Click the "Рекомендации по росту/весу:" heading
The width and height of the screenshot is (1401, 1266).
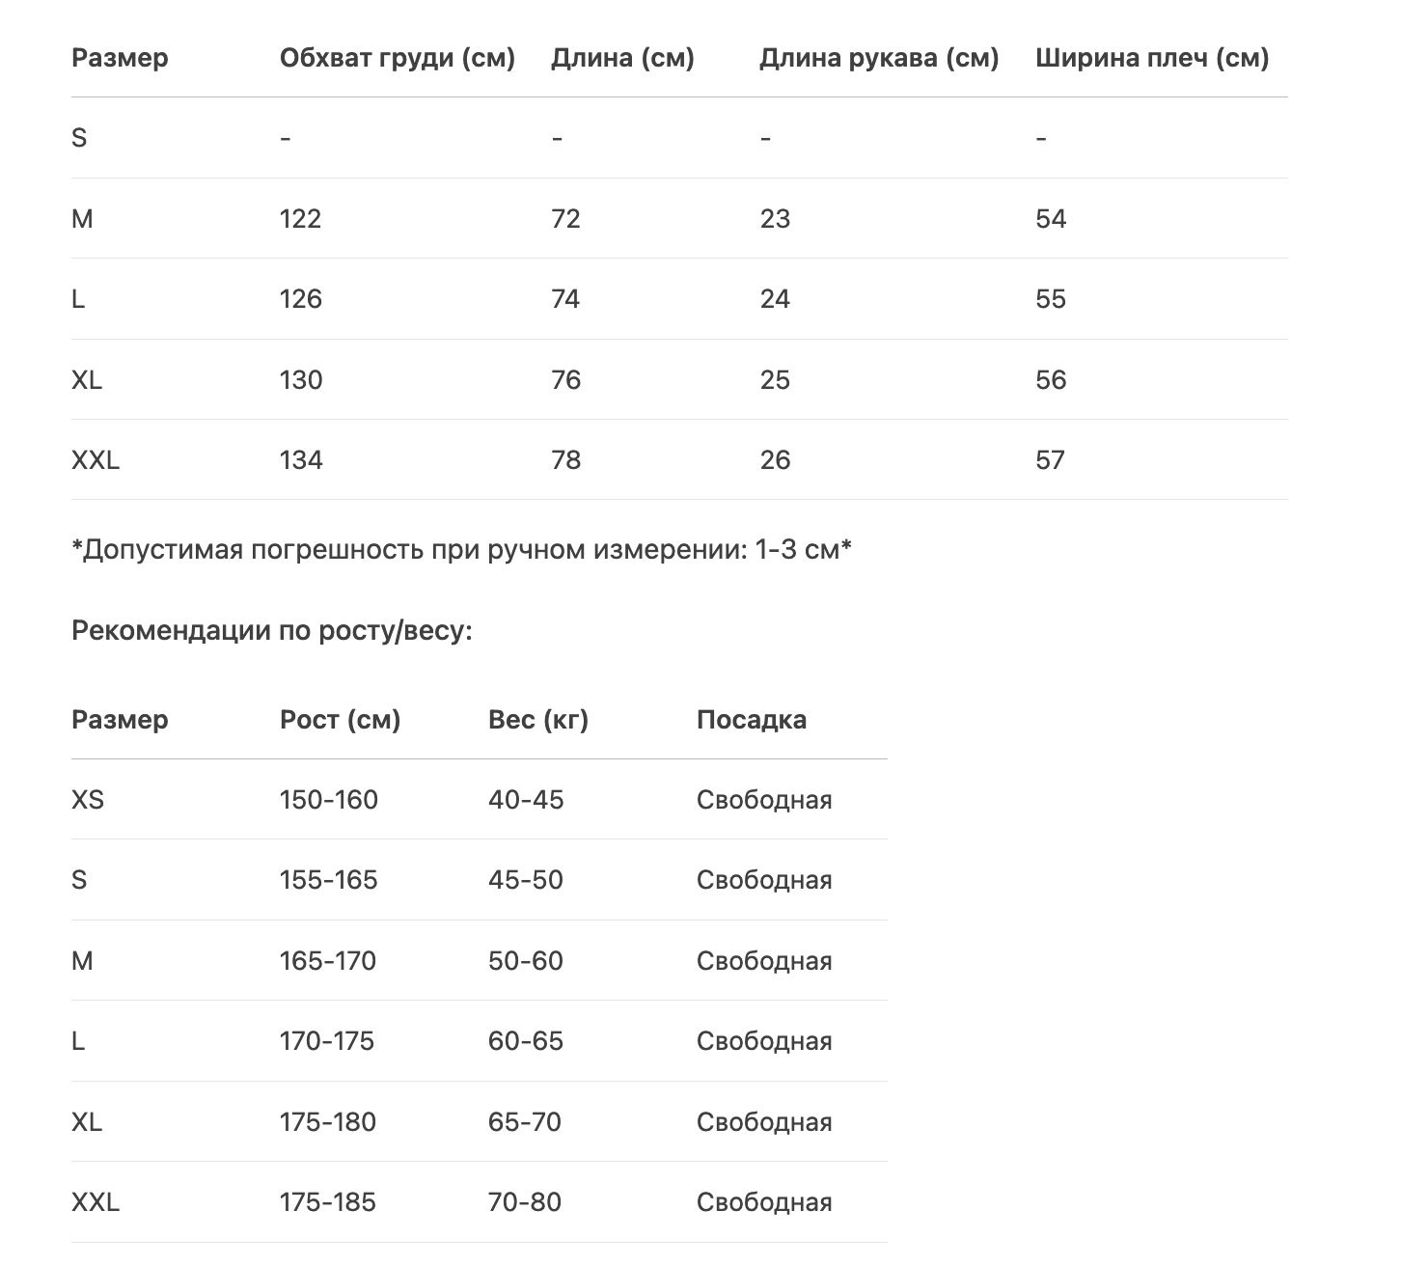pos(272,631)
